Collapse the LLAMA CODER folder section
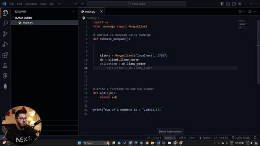Screen dimensions: 260x146 [44, 18]
